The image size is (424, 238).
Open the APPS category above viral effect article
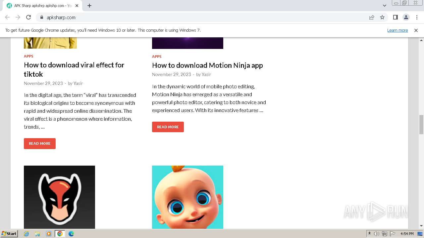[x=28, y=56]
